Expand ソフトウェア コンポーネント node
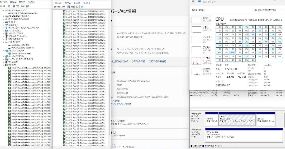 click(x=3, y=36)
